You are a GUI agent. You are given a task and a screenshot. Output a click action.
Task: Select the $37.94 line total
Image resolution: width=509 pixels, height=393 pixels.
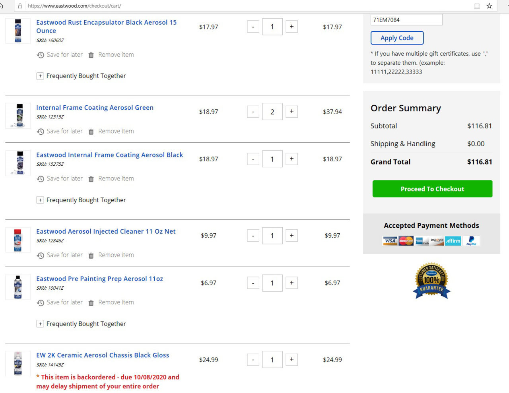coord(332,112)
